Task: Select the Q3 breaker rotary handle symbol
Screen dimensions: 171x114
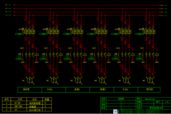Action: click(x=71, y=29)
